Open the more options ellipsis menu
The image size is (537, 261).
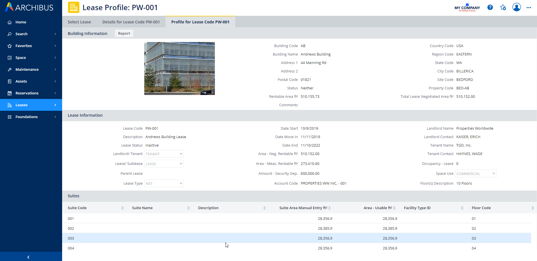pos(529,8)
